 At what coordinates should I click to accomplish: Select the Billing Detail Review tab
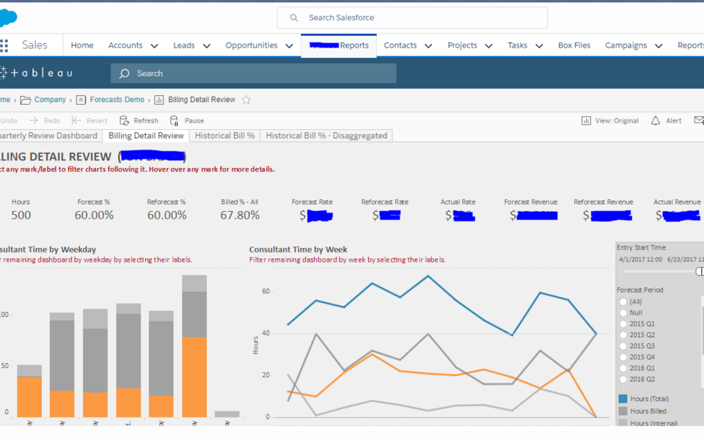(x=146, y=136)
